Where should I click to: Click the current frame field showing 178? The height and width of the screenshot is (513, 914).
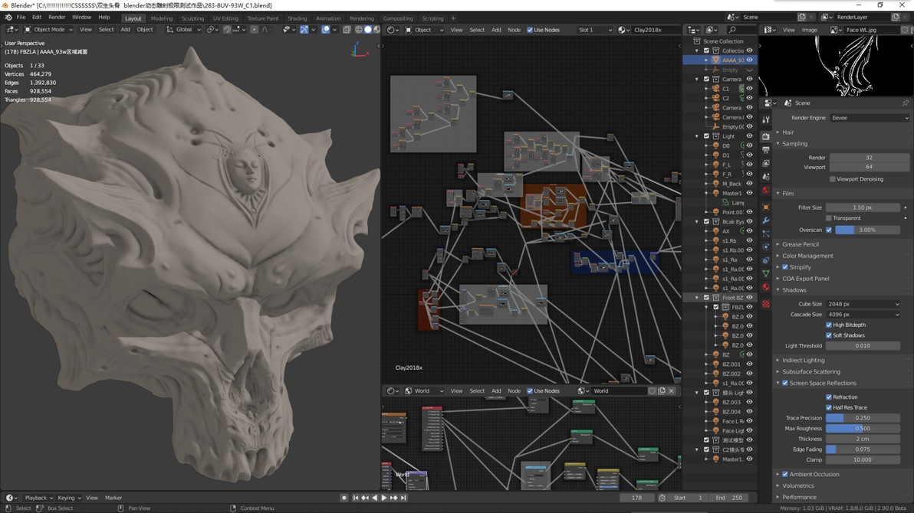[636, 498]
